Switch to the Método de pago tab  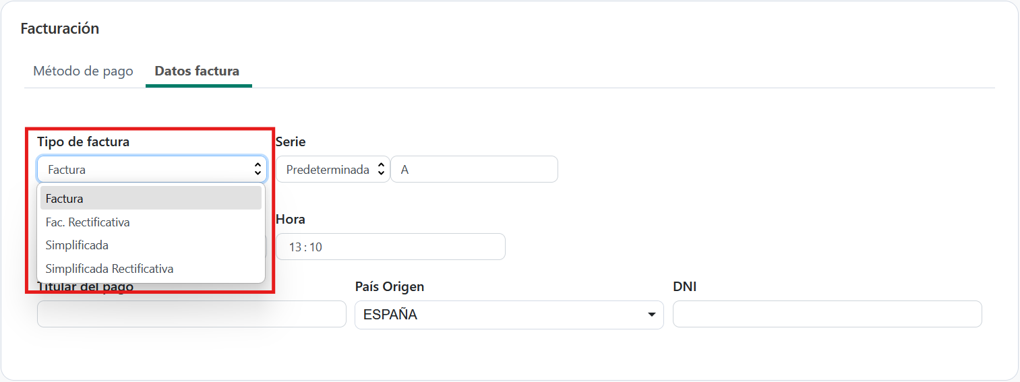tap(83, 71)
